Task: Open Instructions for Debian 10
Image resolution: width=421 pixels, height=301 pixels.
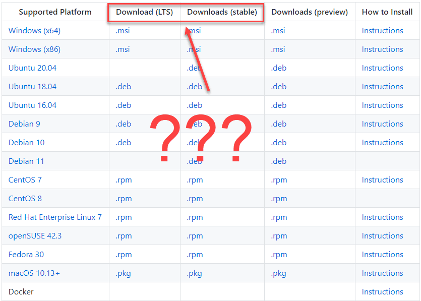Action: (382, 143)
